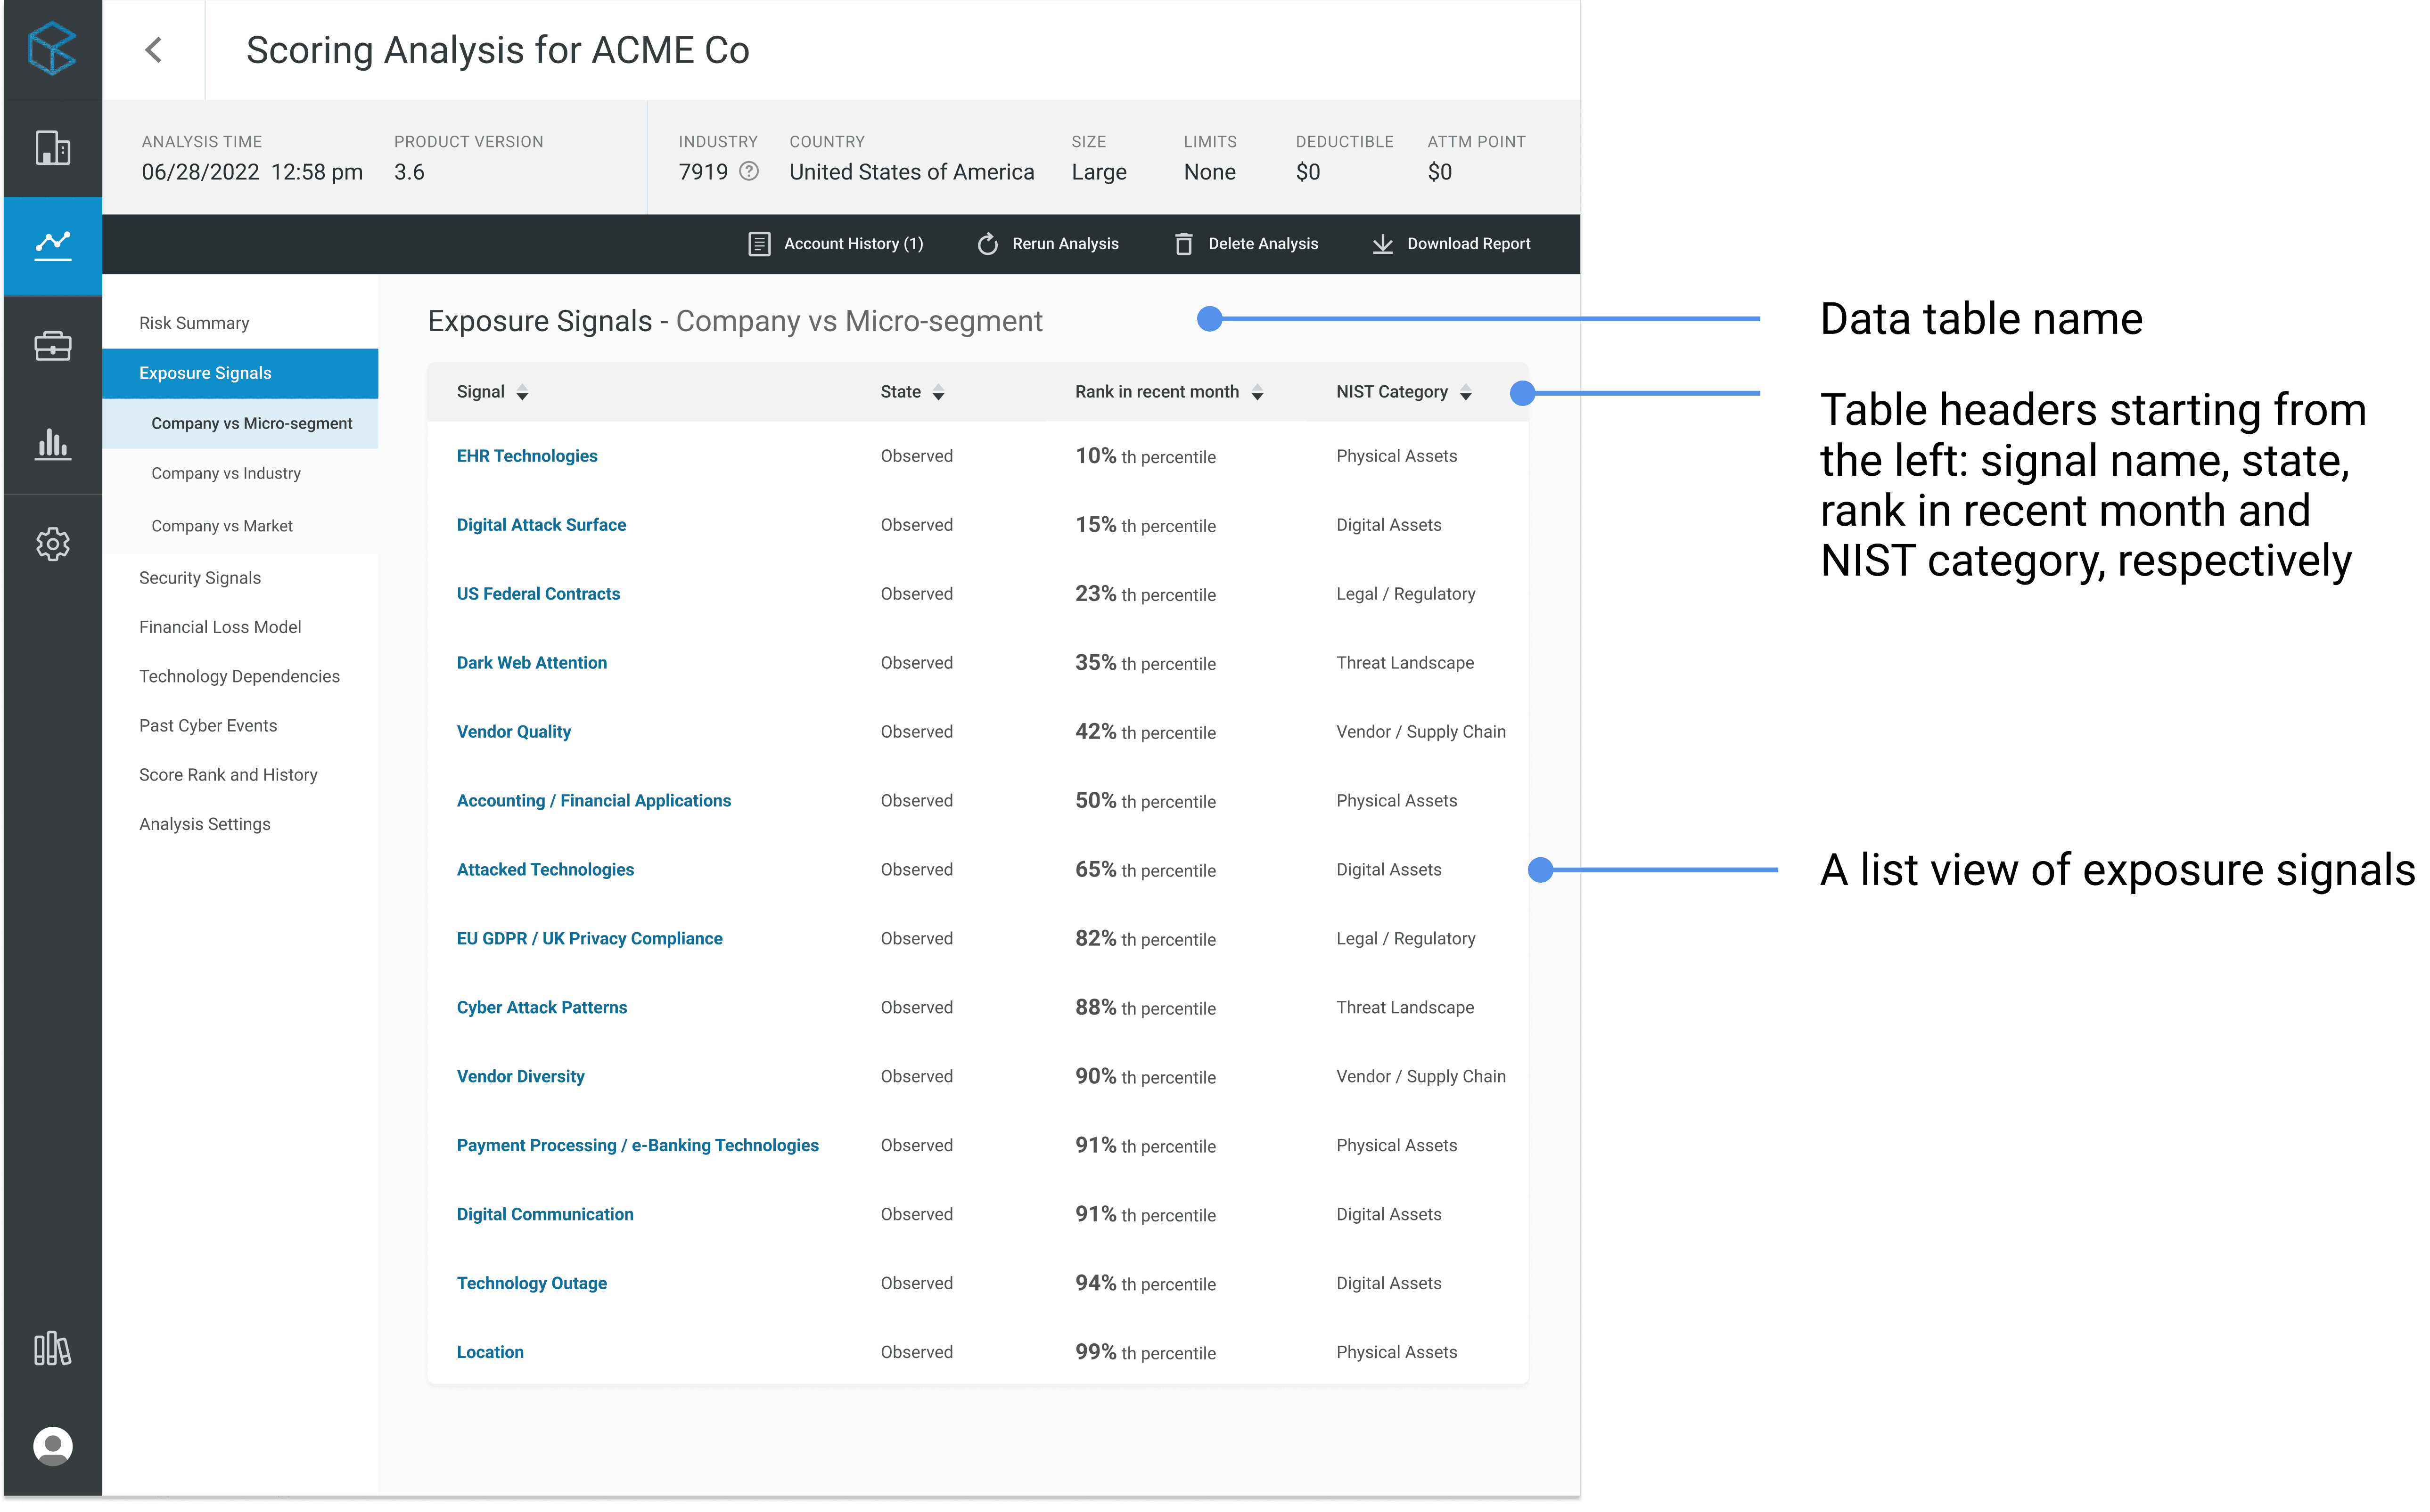Image resolution: width=2430 pixels, height=1512 pixels.
Task: Open the EHR Technologies signal link
Action: (x=527, y=456)
